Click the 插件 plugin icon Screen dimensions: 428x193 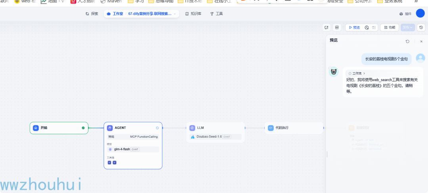click(401, 14)
